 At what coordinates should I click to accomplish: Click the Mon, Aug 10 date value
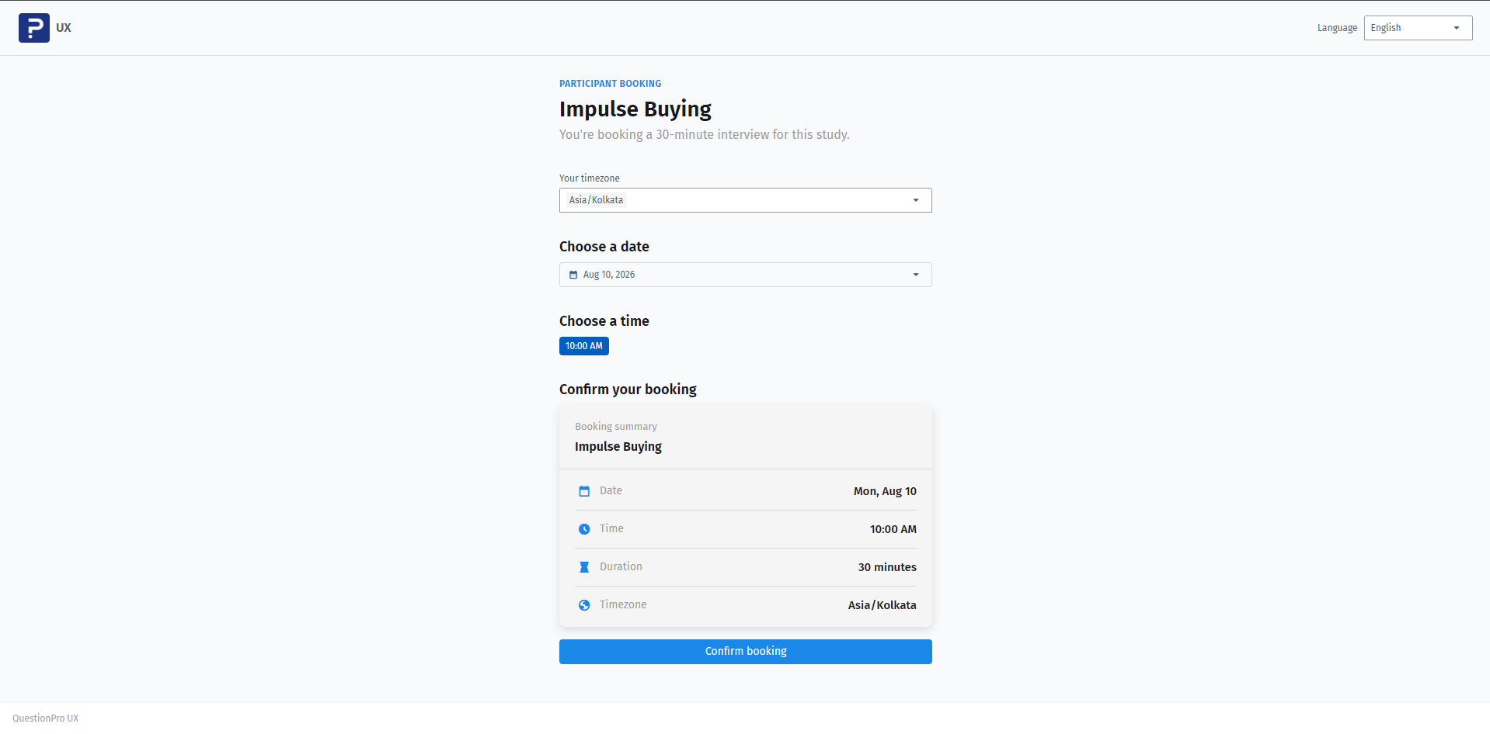(885, 491)
